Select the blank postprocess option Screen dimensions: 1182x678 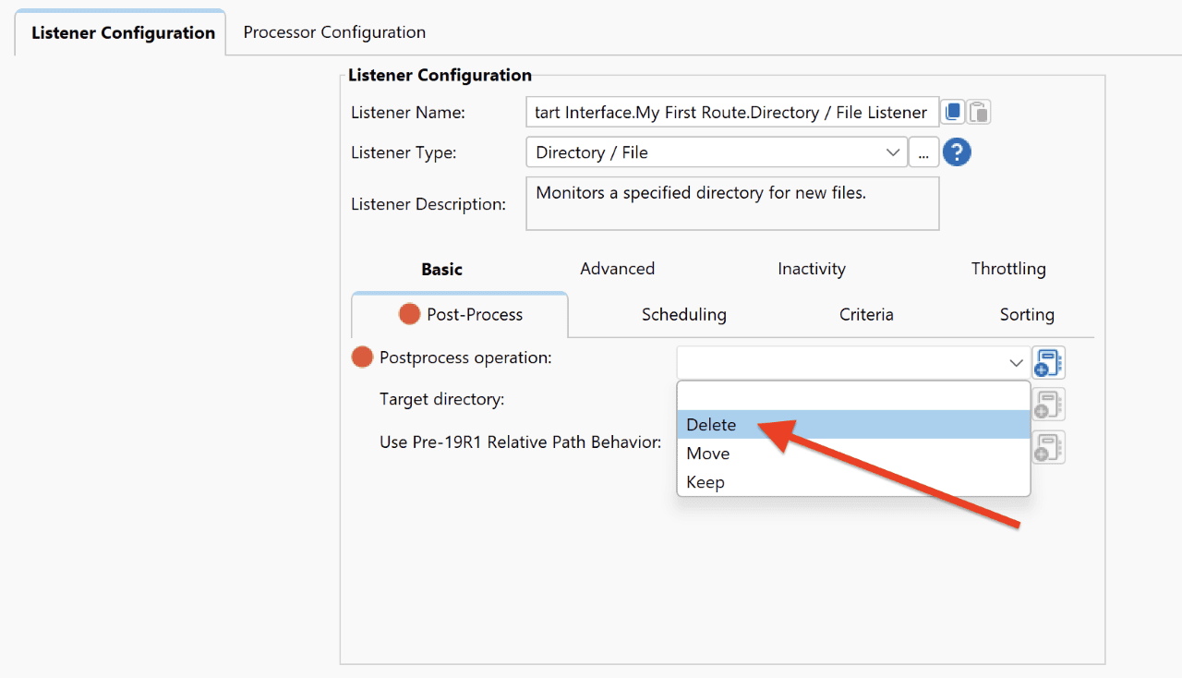pyautogui.click(x=853, y=396)
